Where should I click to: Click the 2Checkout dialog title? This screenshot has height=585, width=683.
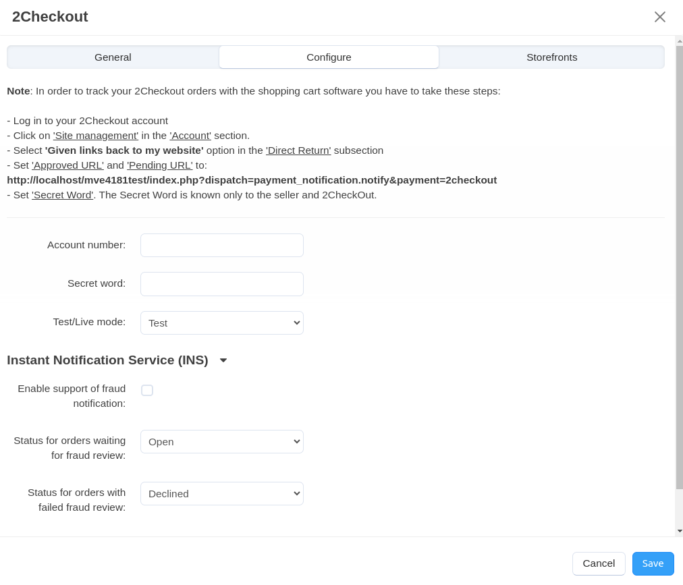[50, 17]
